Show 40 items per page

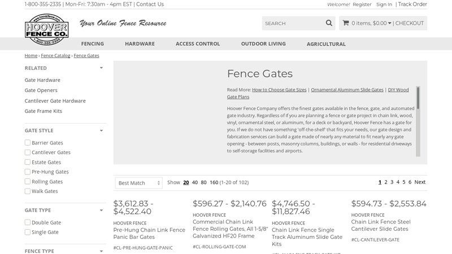point(195,182)
